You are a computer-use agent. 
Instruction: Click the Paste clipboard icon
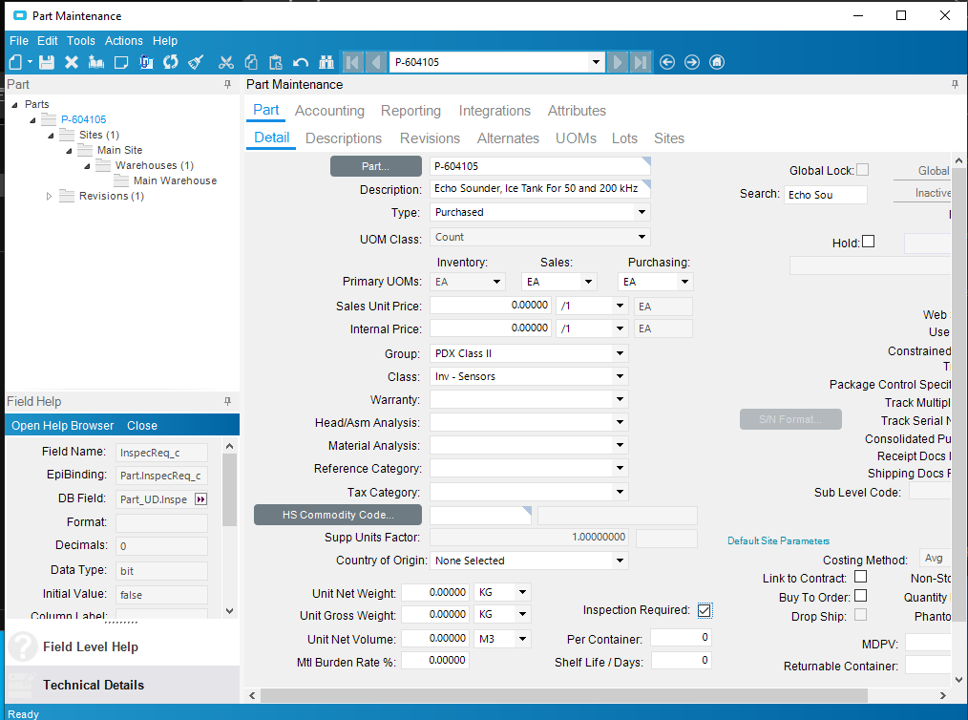click(275, 62)
